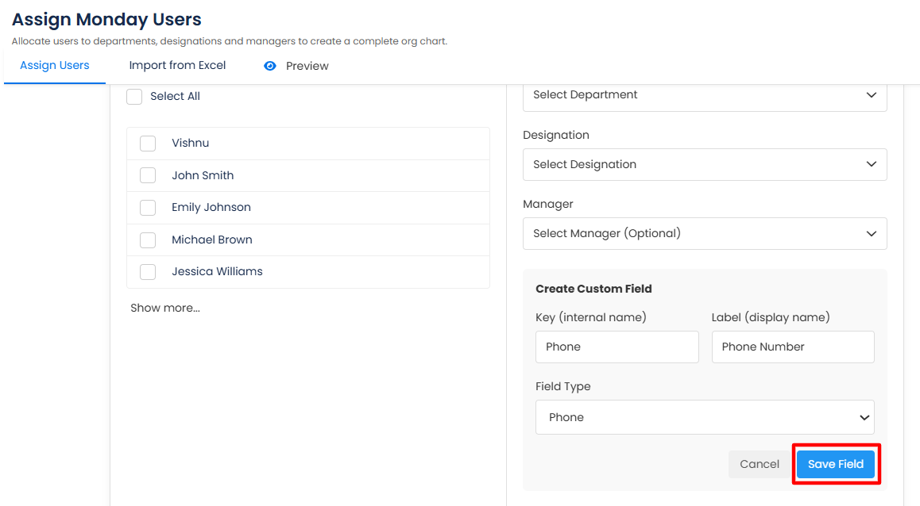This screenshot has width=920, height=506.
Task: Click the eye icon beside Preview
Action: tap(270, 66)
